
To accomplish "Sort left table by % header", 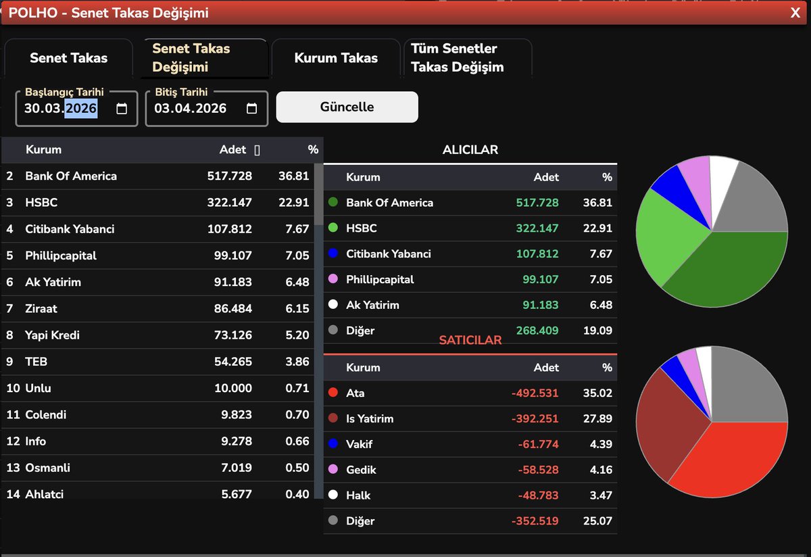I will pos(312,149).
